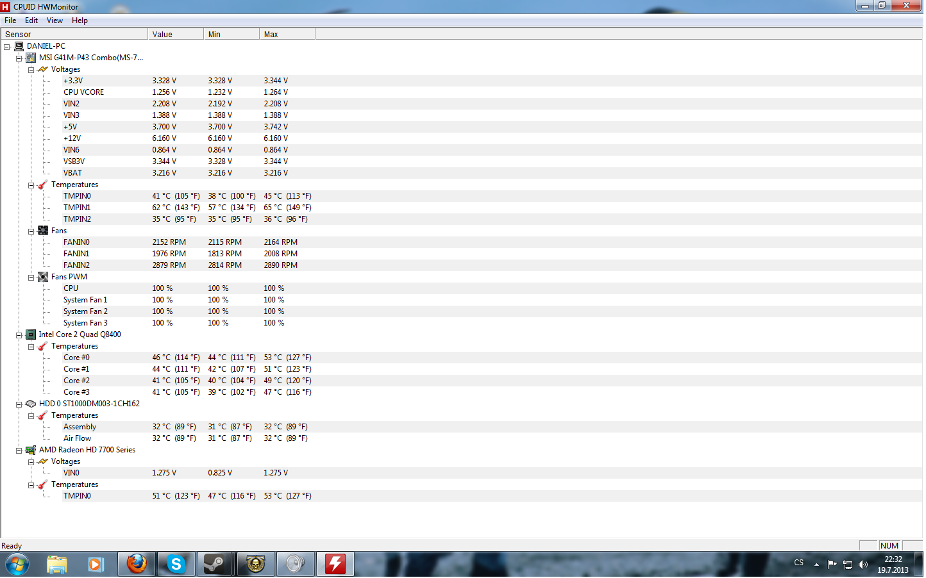The height and width of the screenshot is (578, 926).
Task: Click the thermometer icon of the Intel CPU Temperatures group
Action: point(43,346)
